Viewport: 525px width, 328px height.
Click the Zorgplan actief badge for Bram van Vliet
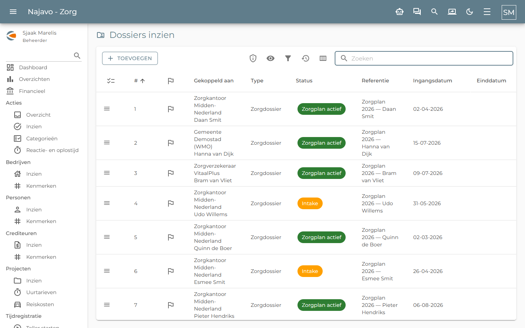(x=322, y=173)
